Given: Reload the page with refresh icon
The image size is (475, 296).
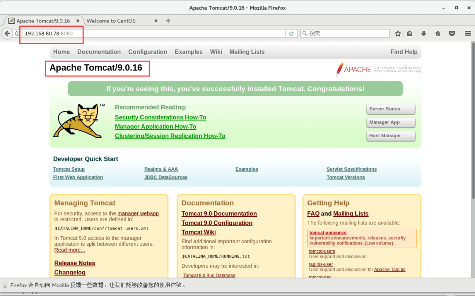Looking at the screenshot, I should click(x=292, y=33).
